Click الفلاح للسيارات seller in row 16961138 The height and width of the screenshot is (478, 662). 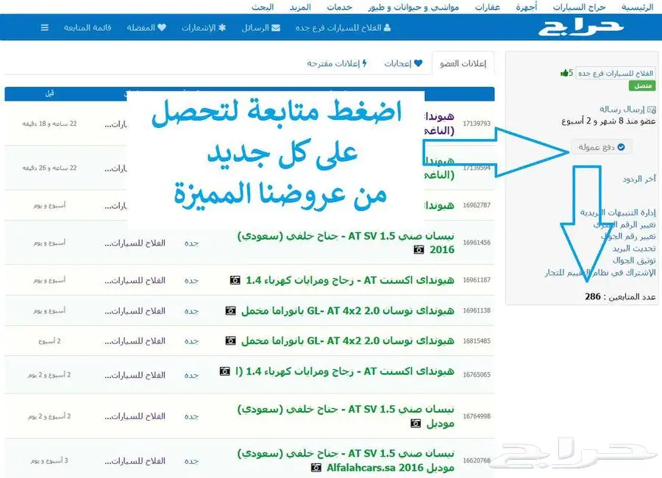pyautogui.click(x=135, y=311)
